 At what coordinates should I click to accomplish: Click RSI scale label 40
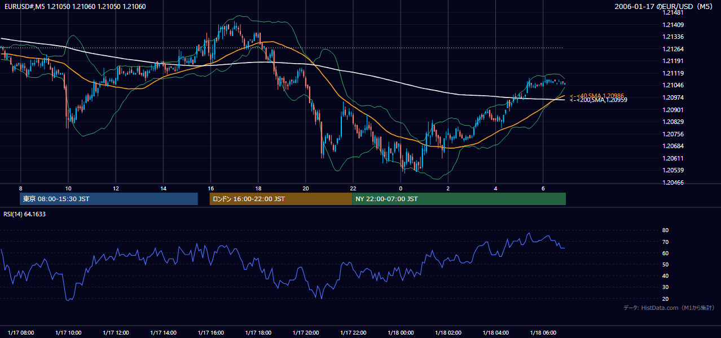(x=665, y=276)
